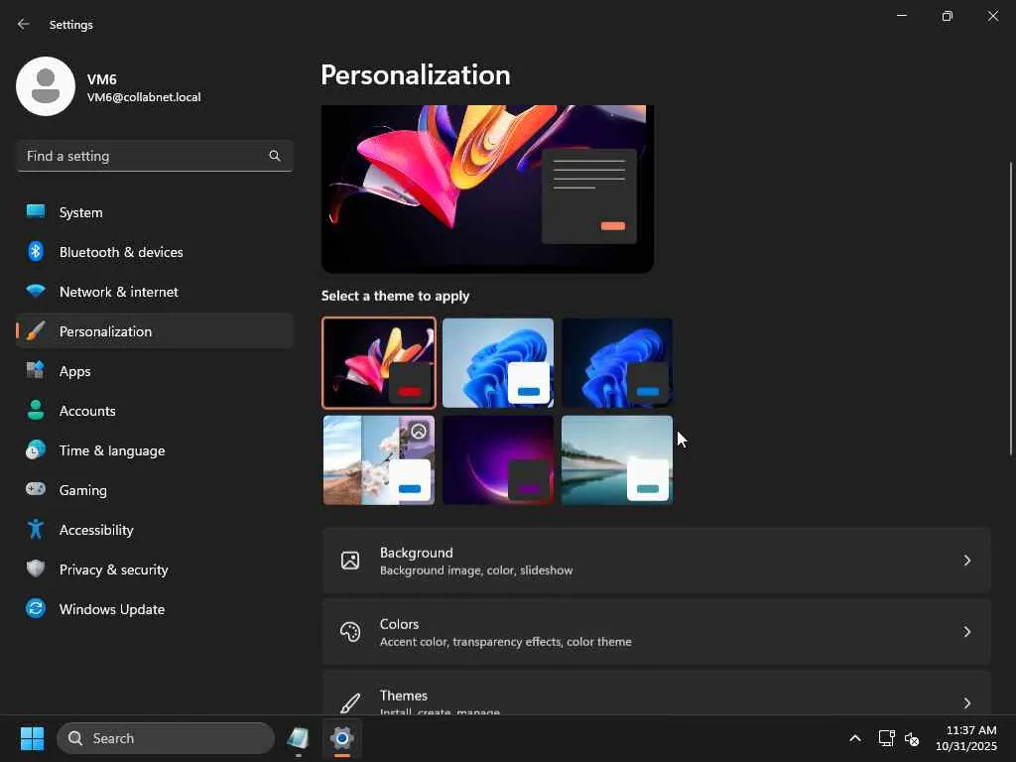Open the Windows Start button

33,738
